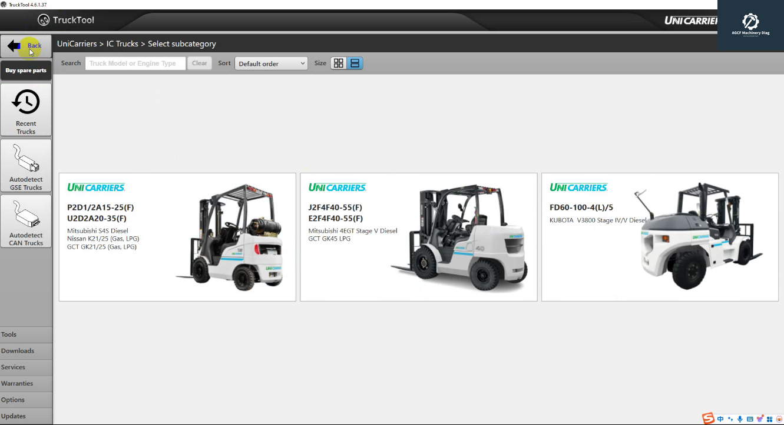Switch to grid view layout
Image resolution: width=784 pixels, height=425 pixels.
click(x=338, y=63)
